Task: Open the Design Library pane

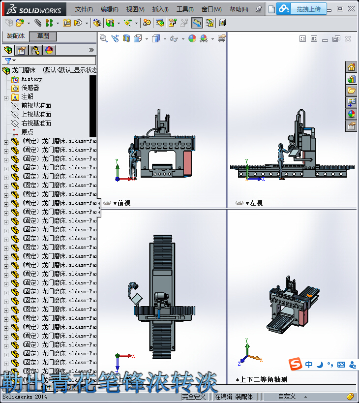Action: click(x=351, y=79)
